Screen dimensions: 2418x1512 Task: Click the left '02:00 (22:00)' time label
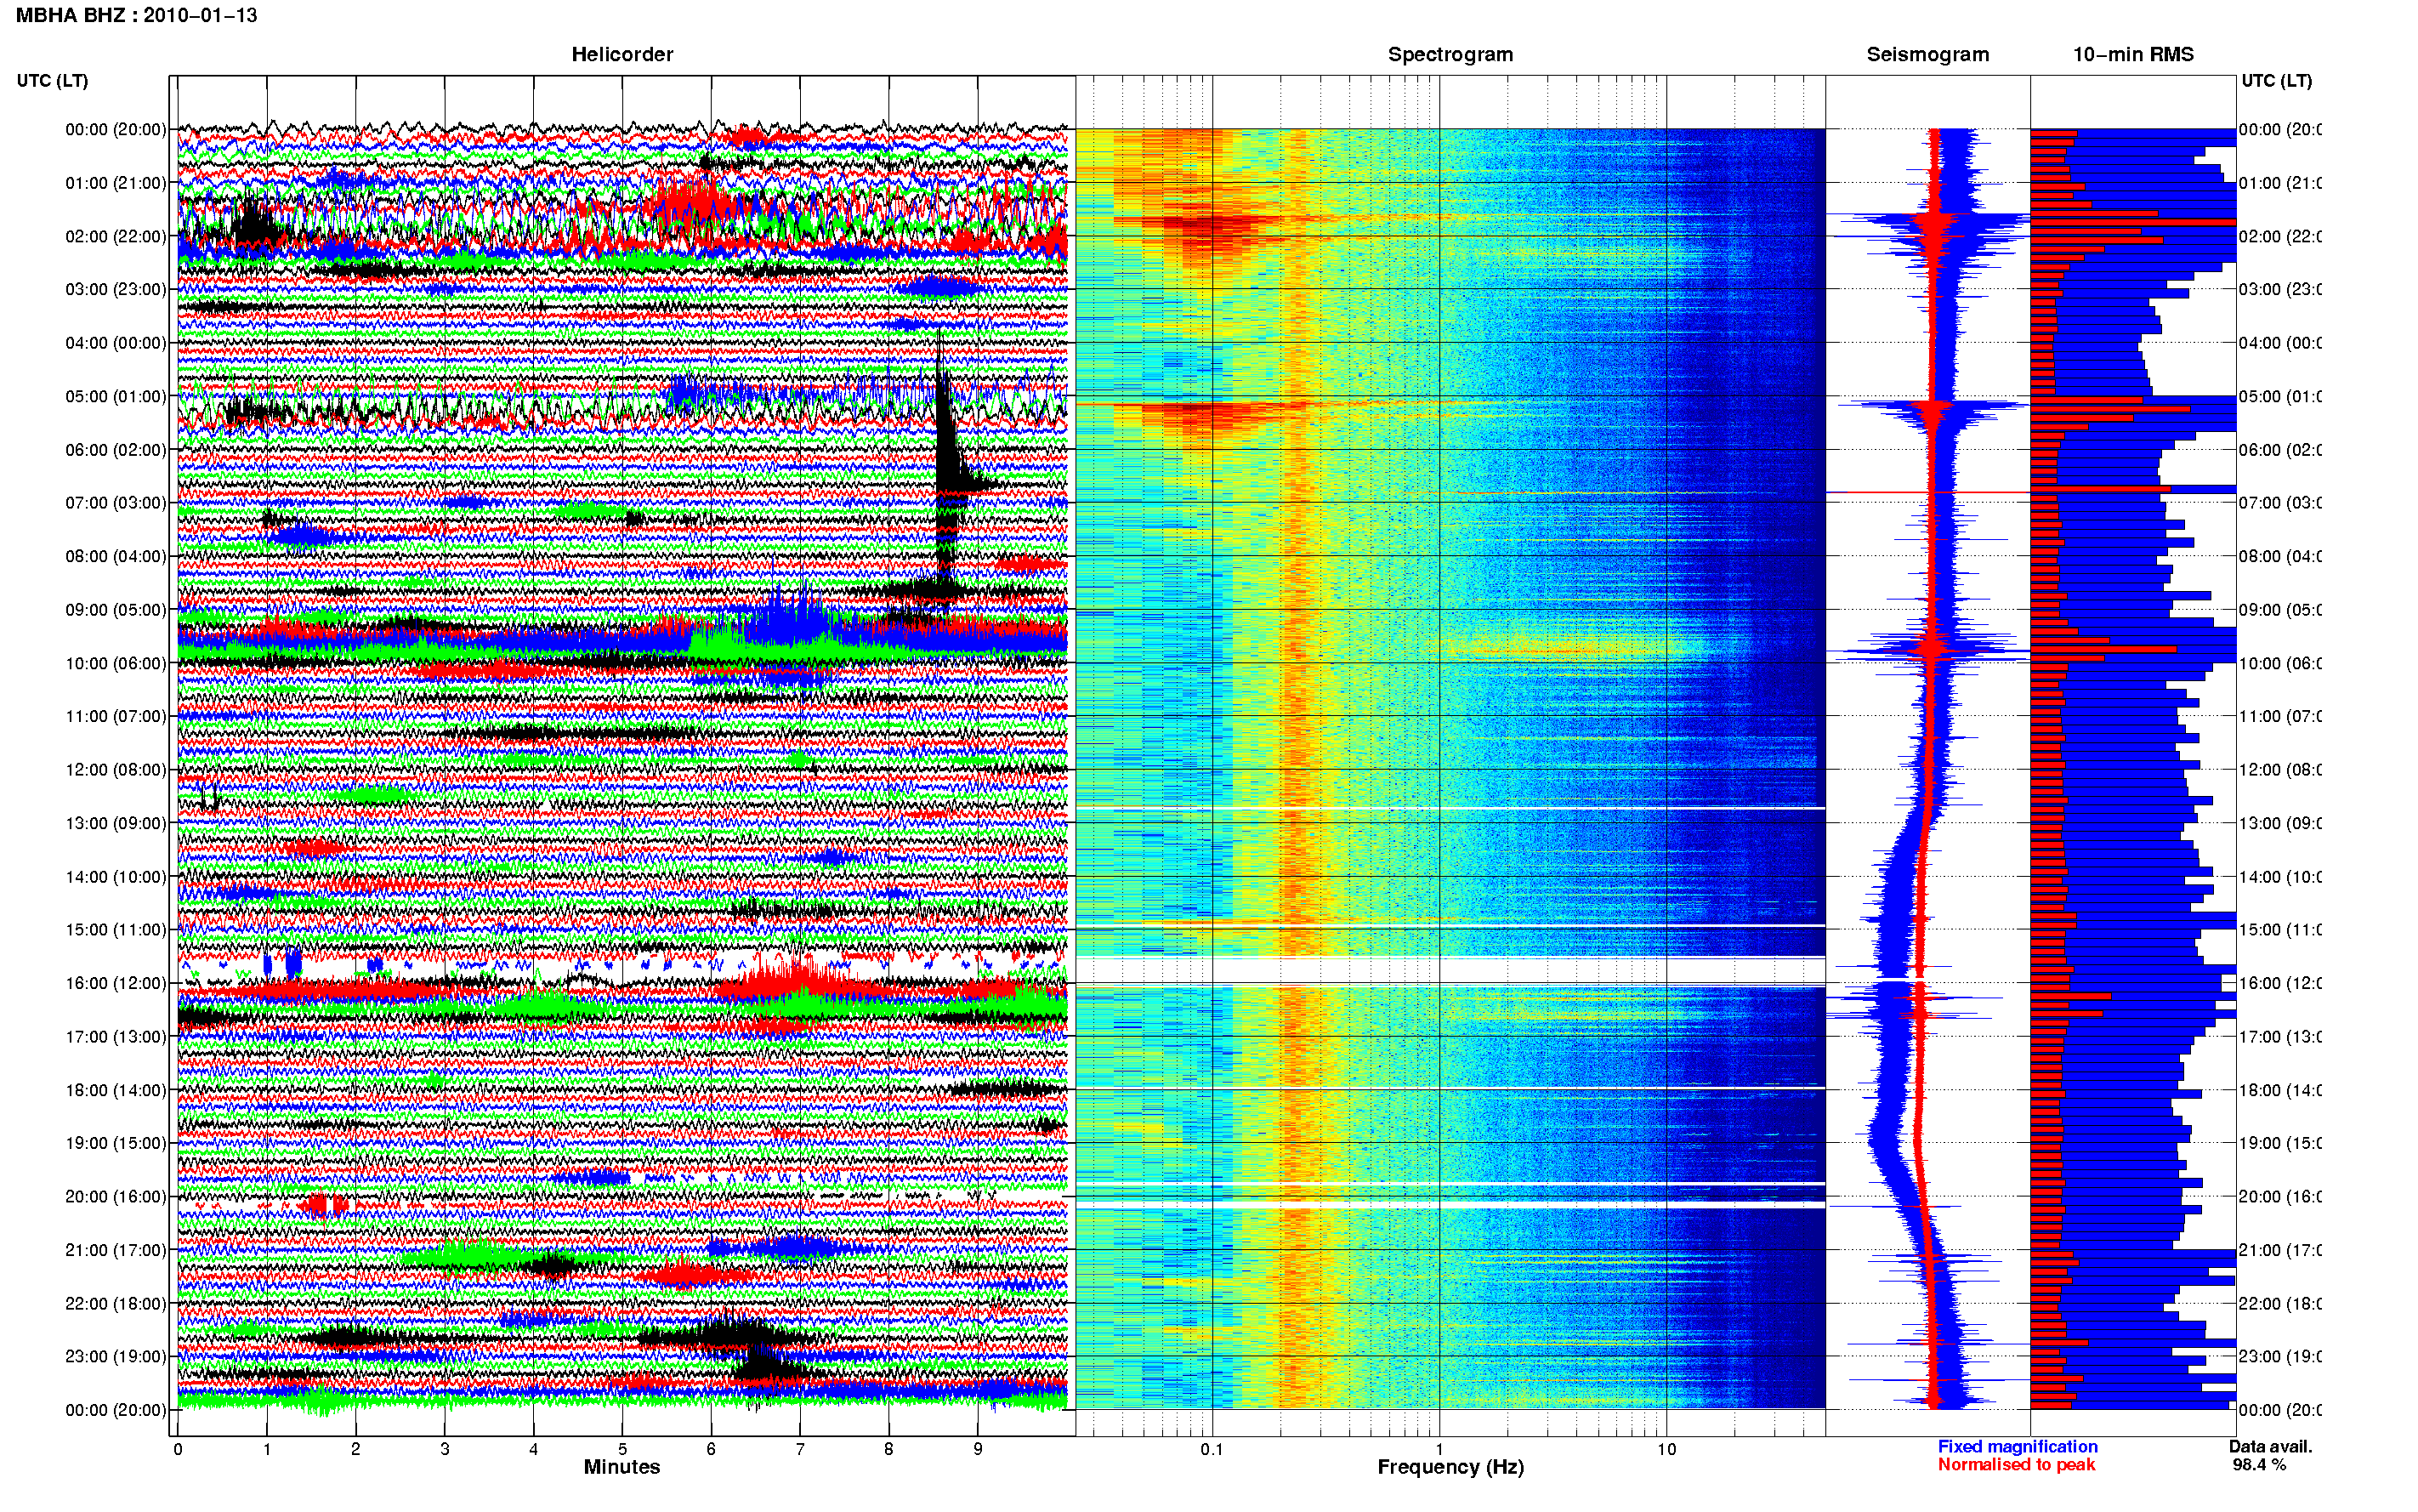[115, 236]
